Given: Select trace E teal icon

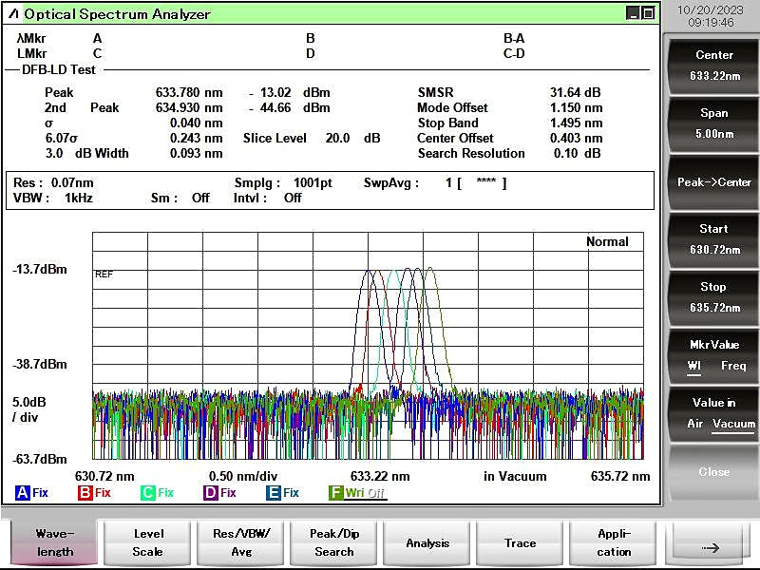Looking at the screenshot, I should tap(273, 493).
